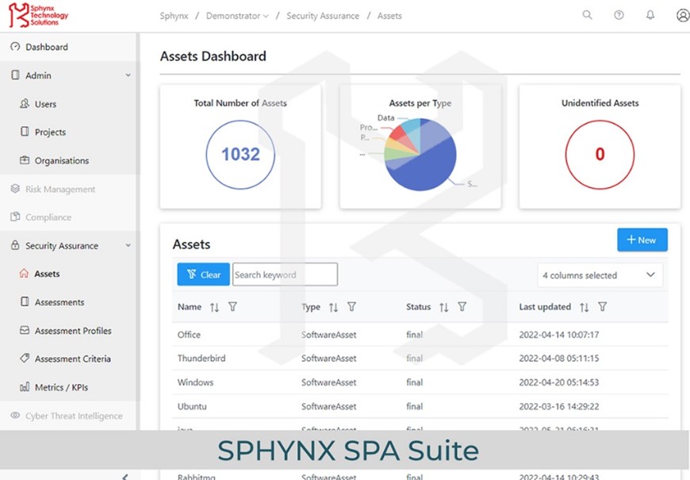Click the 2022-04-14 10:07:17 timestamp
Image resolution: width=690 pixels, height=480 pixels.
[x=559, y=335]
